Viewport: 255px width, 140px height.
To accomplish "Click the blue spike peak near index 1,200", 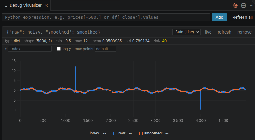I will pos(76,67).
